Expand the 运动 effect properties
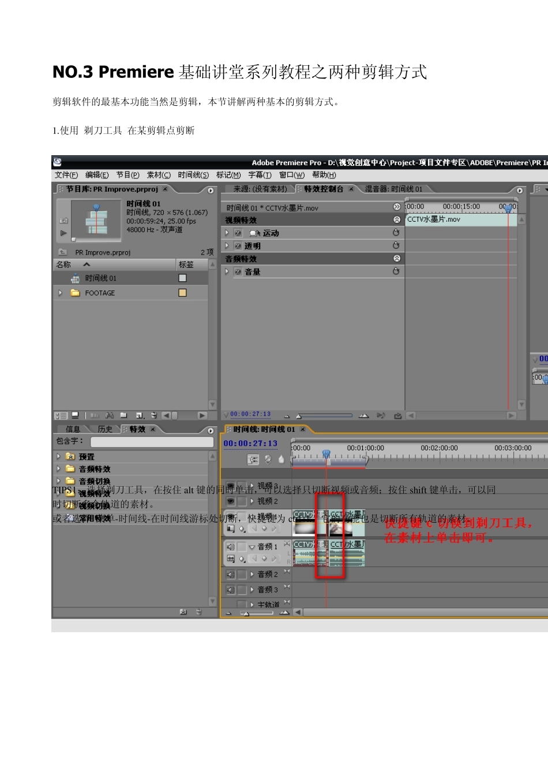The width and height of the screenshot is (548, 776). [227, 233]
